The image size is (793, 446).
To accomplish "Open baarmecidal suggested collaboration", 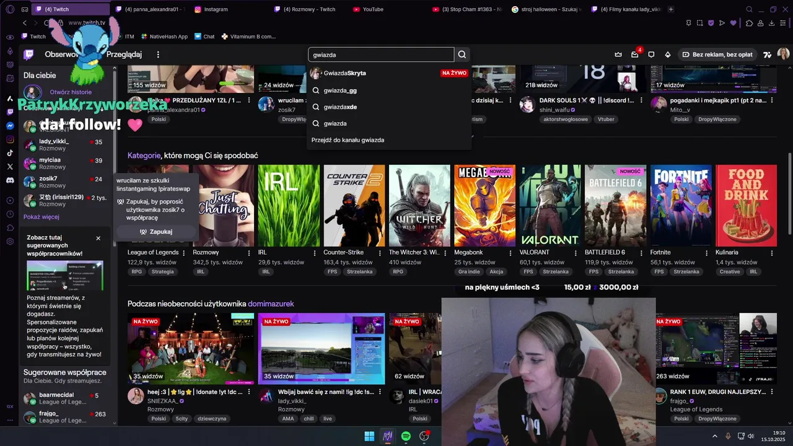I will pos(67,398).
